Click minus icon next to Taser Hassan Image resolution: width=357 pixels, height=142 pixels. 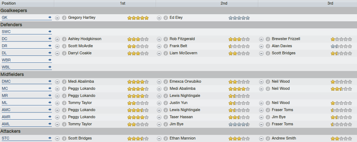point(159,117)
